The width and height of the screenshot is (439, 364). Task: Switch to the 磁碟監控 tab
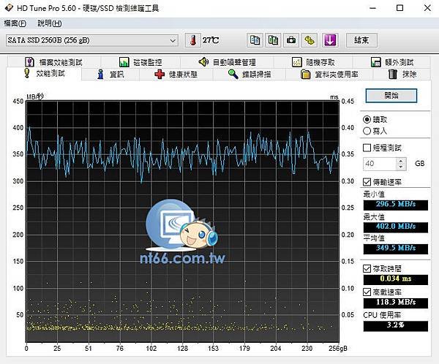coord(140,62)
